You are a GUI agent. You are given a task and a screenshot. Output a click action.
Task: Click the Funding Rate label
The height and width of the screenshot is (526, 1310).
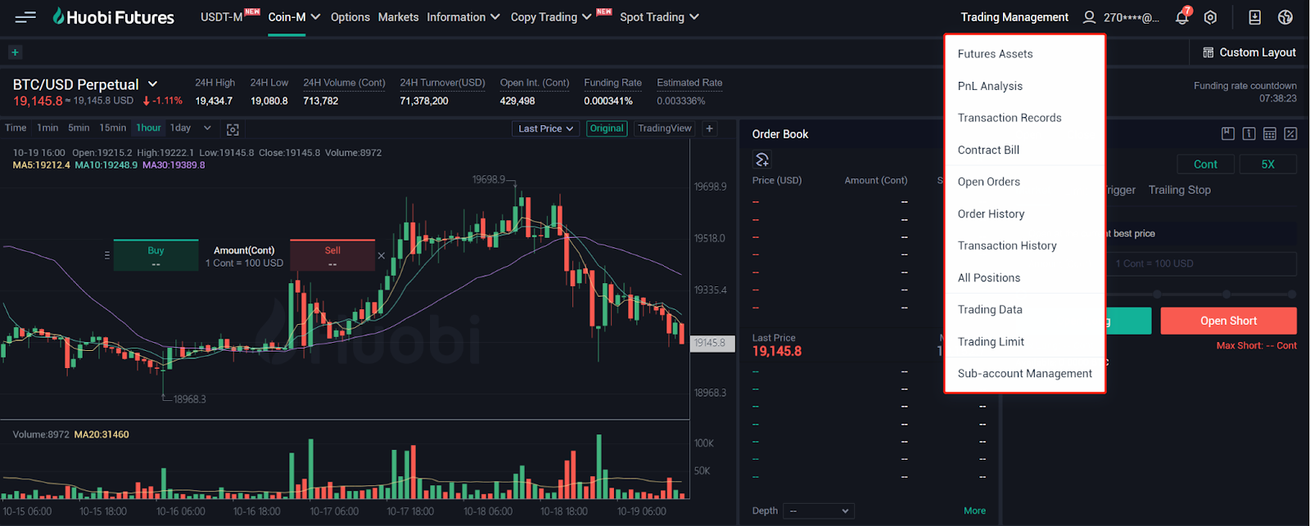[612, 83]
